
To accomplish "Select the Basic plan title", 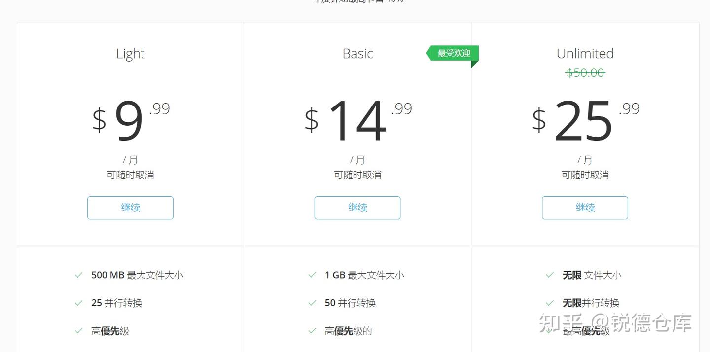I will [357, 53].
